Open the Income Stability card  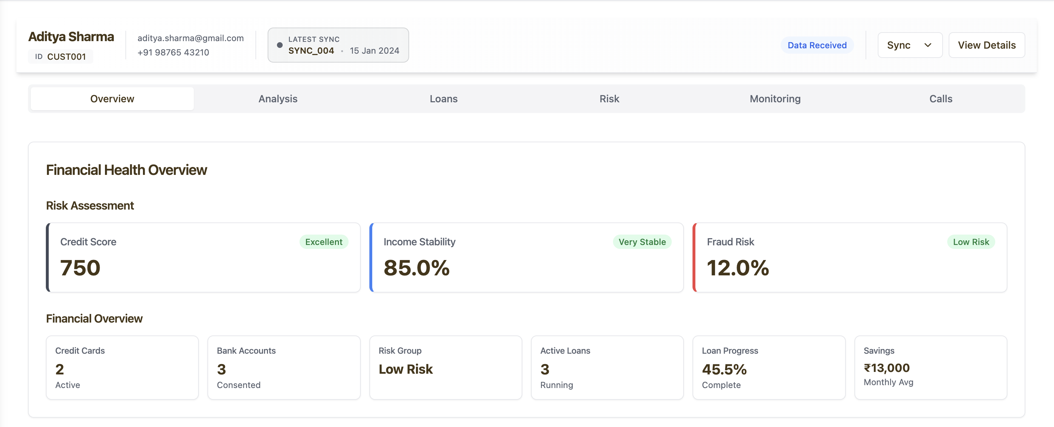(x=526, y=257)
